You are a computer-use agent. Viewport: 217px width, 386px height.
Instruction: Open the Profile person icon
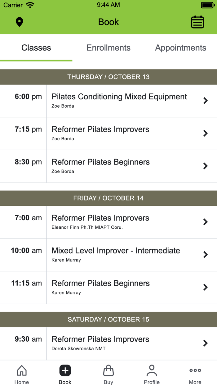pos(152,370)
